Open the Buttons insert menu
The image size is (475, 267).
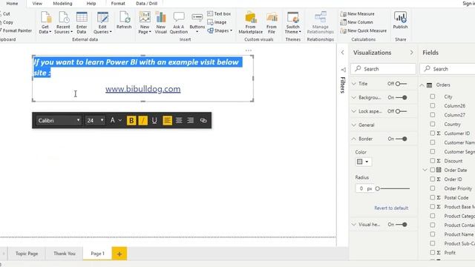(x=197, y=23)
